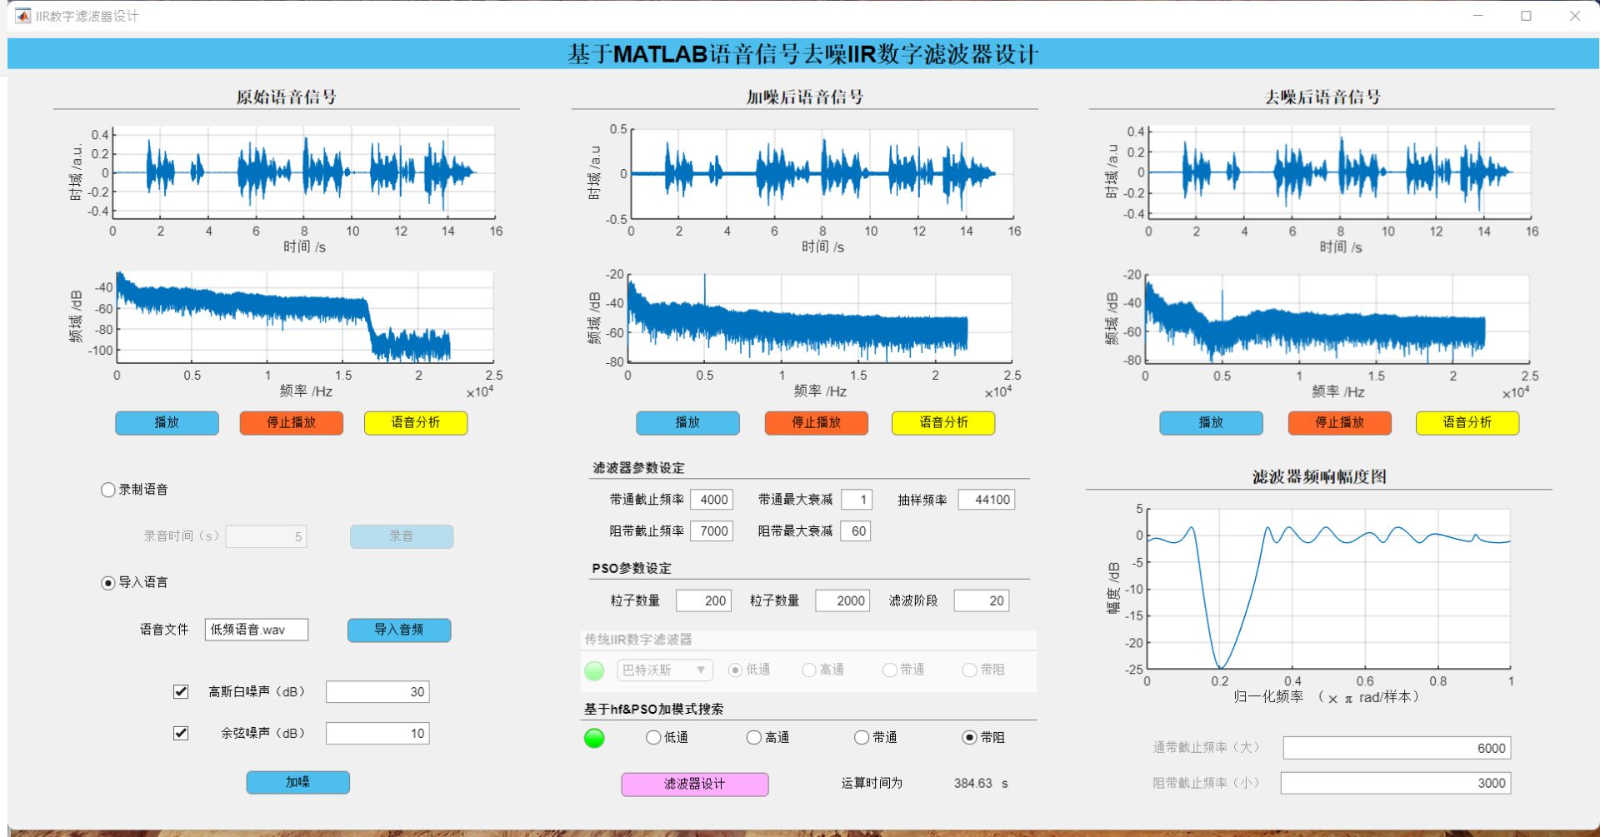
Task: Edit the 带通最大衰减 field
Action: tap(856, 500)
